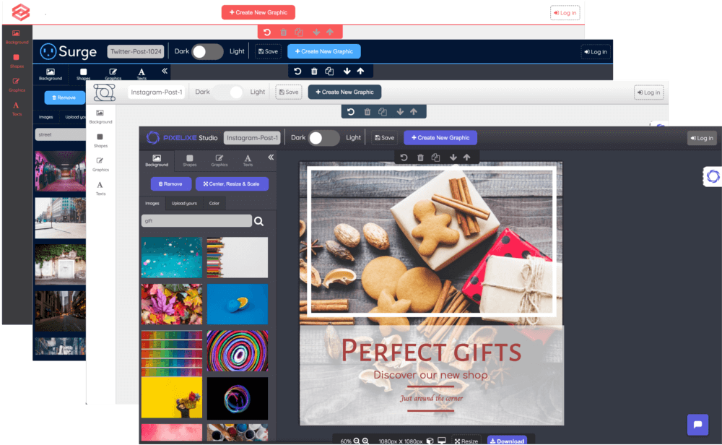Viewport: 722px width, 445px height.
Task: Click the Center, Resize & Scale button
Action: 232,183
